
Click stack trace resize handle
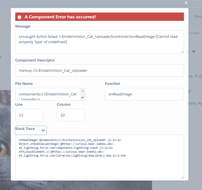tap(182, 177)
